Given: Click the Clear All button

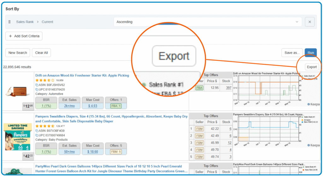Looking at the screenshot, I should [x=41, y=53].
